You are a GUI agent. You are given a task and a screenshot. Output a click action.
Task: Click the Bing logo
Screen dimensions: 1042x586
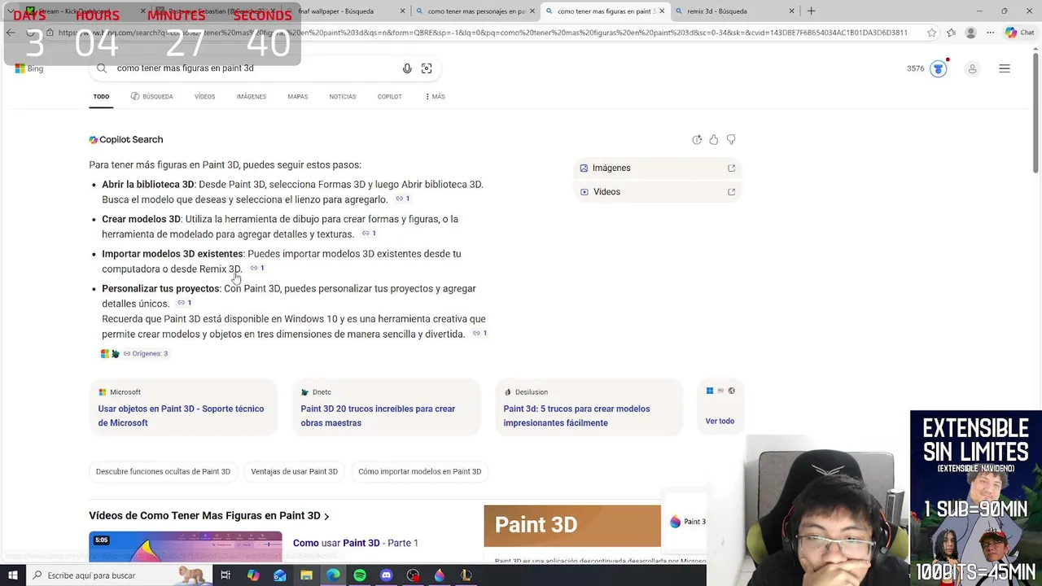point(29,68)
